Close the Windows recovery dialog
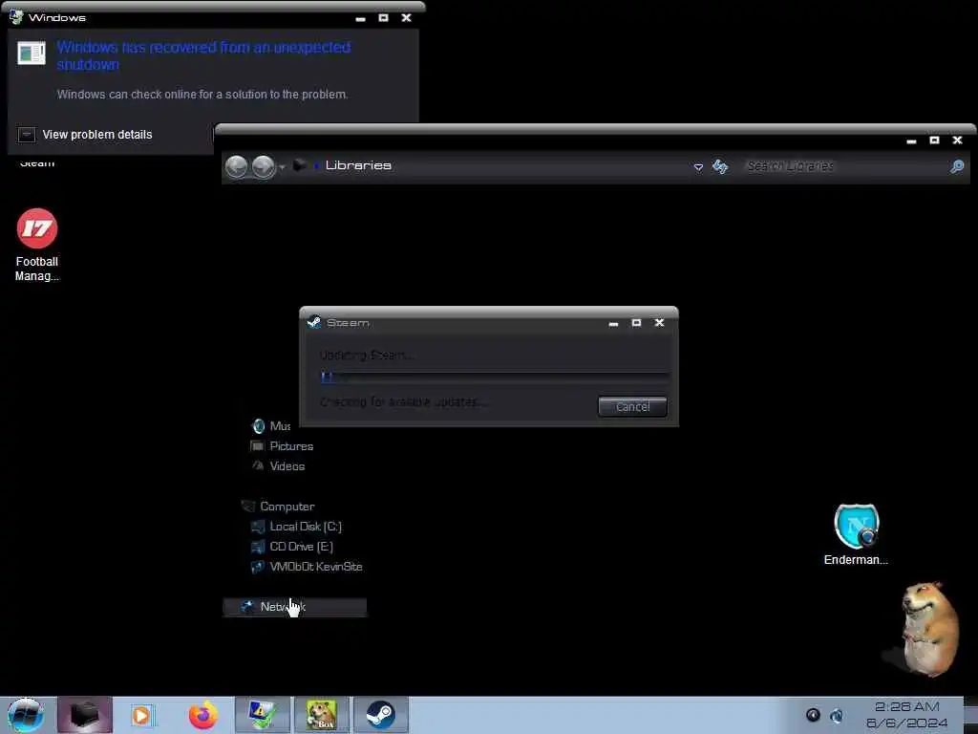The width and height of the screenshot is (978, 734). click(406, 17)
